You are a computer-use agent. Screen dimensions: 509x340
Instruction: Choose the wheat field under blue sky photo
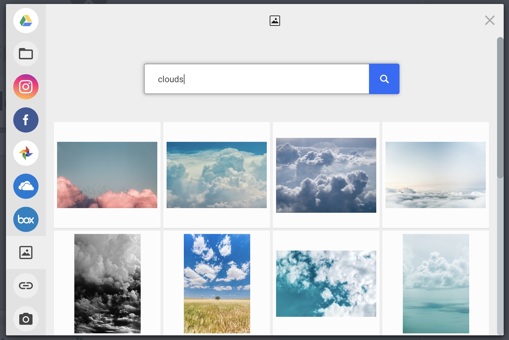coord(217,283)
